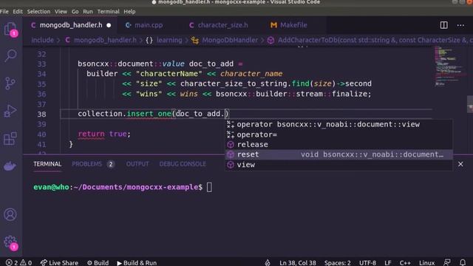This screenshot has height=266, width=473.
Task: Open the Run and Debug view
Action: pyautogui.click(x=10, y=111)
